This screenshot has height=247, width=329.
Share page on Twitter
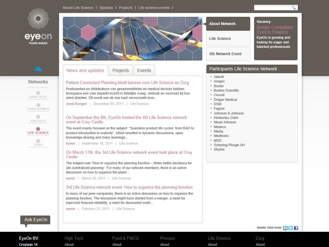[290, 228]
